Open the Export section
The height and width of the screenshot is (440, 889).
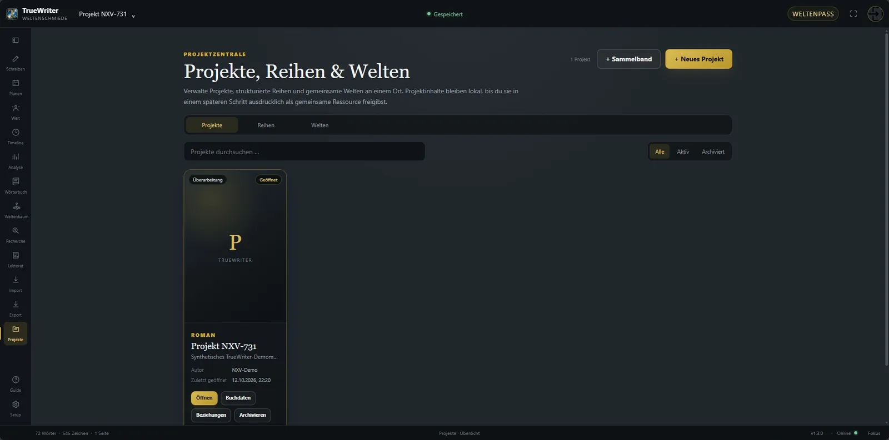[16, 308]
